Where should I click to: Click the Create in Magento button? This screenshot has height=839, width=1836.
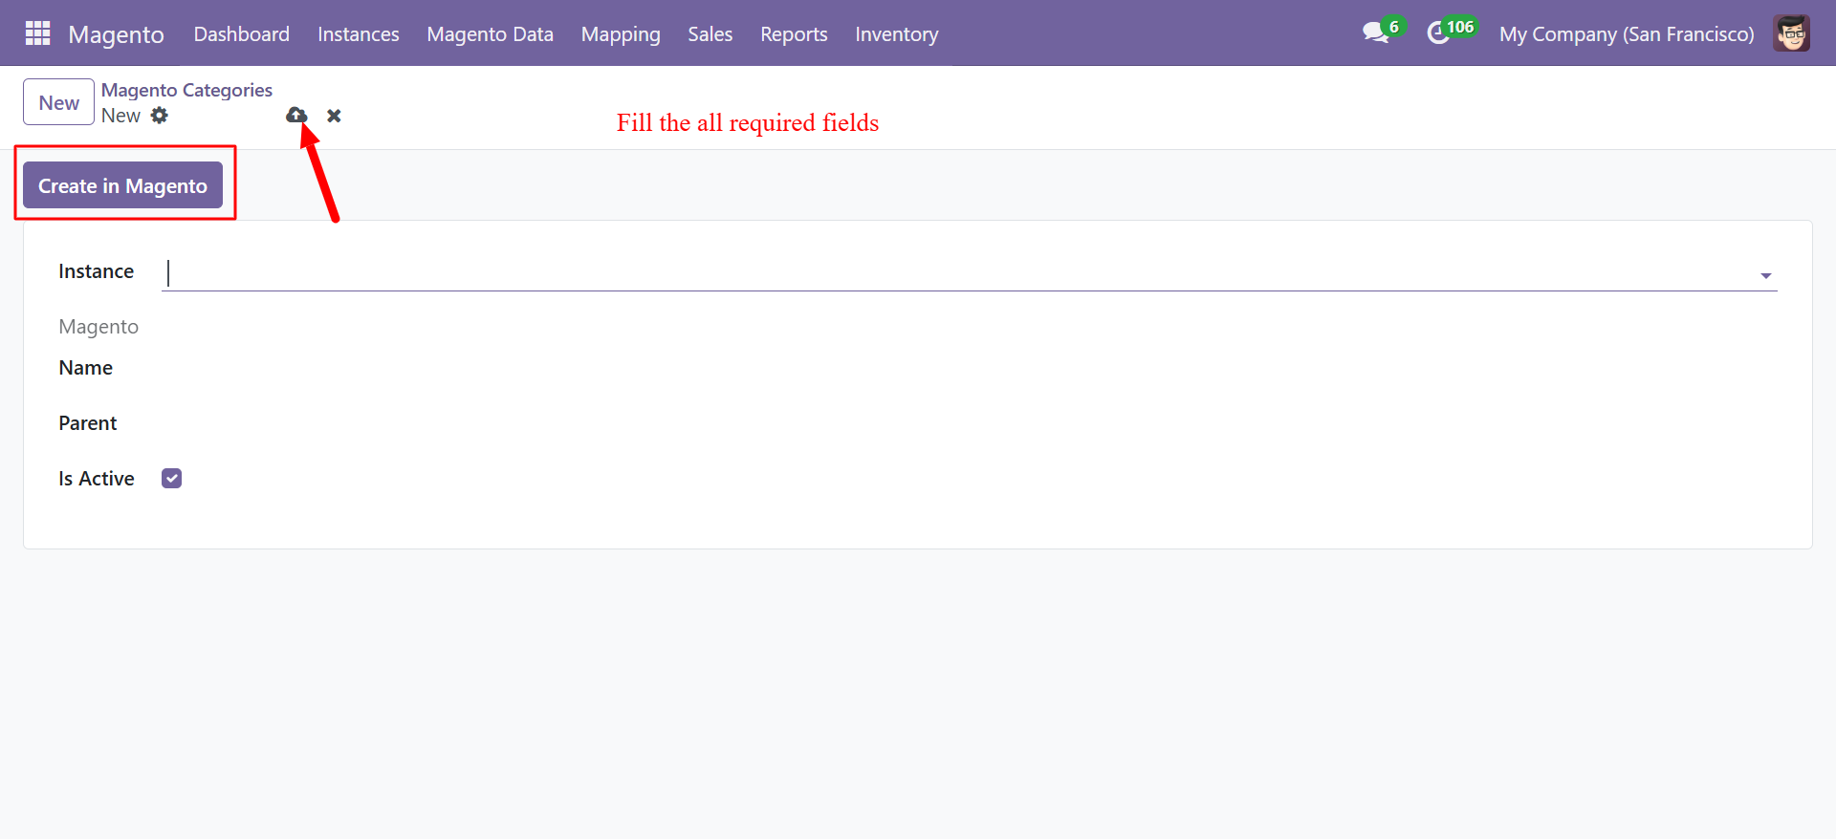pyautogui.click(x=122, y=185)
